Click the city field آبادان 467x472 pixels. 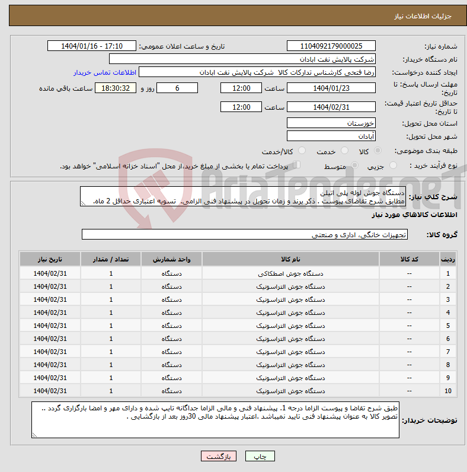coord(331,136)
